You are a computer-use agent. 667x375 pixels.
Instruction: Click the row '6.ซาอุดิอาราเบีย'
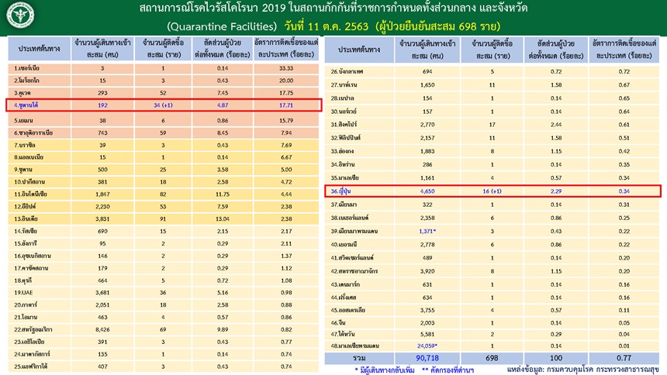pos(163,132)
